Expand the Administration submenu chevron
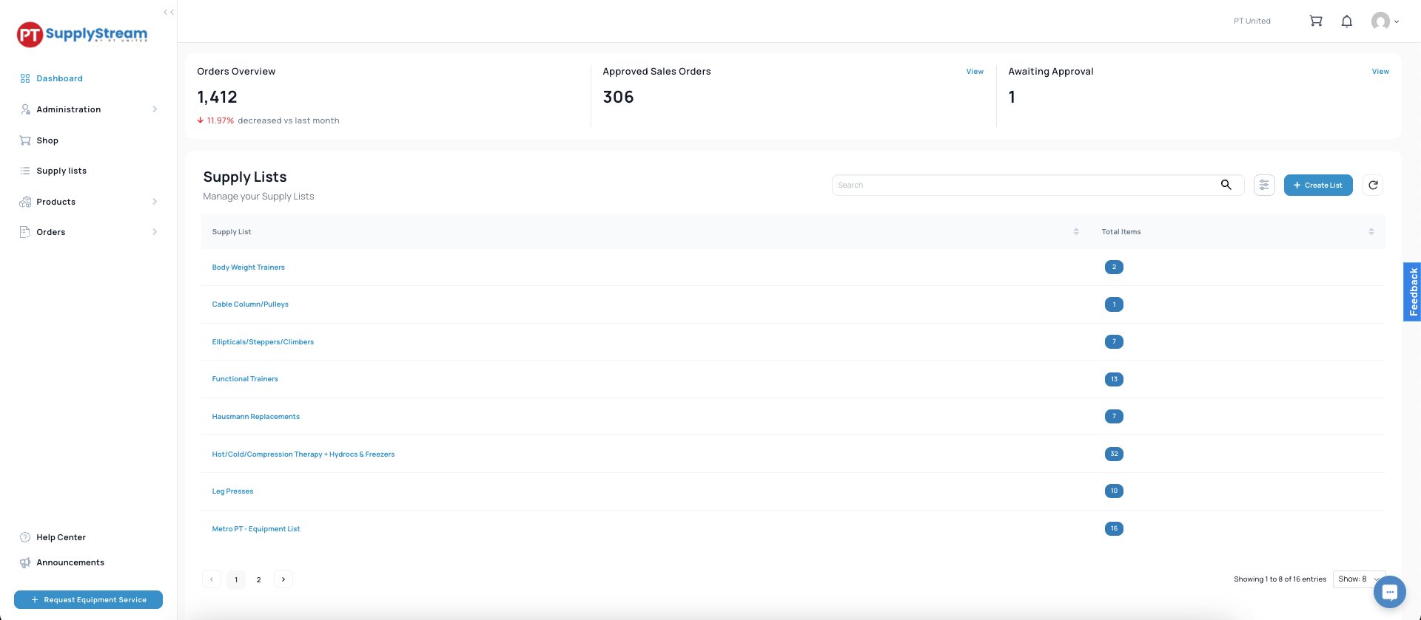 [x=155, y=109]
